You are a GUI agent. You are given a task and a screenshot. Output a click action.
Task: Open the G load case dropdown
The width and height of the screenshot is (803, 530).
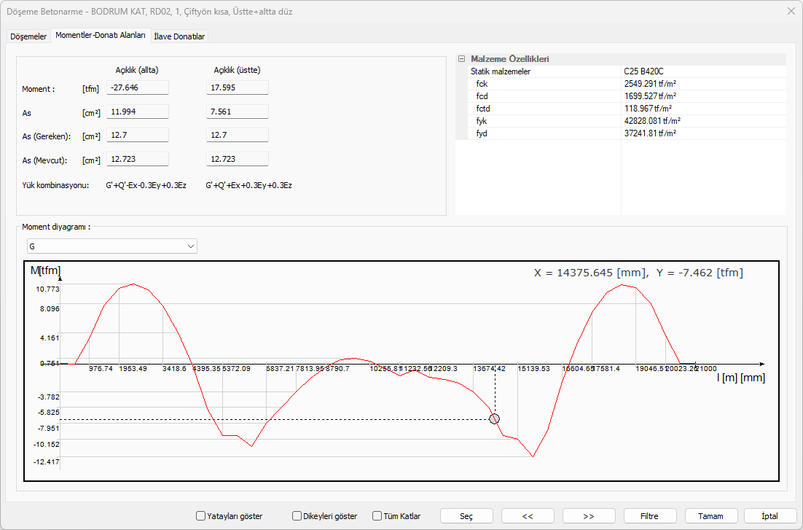pos(111,246)
